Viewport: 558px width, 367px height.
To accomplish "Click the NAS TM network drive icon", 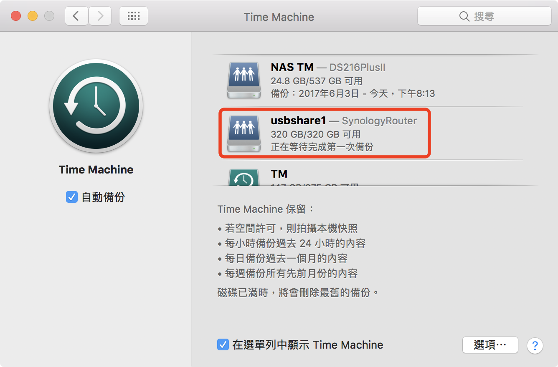I will tap(244, 80).
